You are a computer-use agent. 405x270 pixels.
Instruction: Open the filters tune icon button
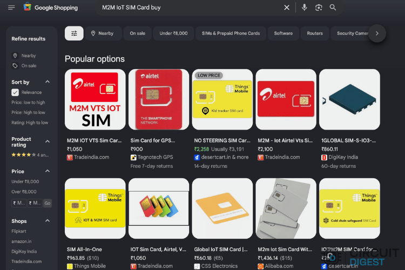pyautogui.click(x=74, y=33)
